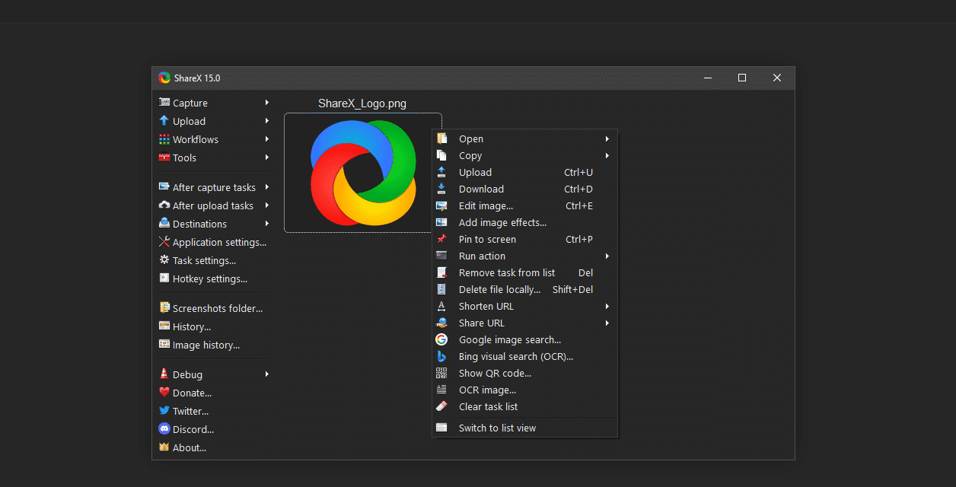Open the Share URL submenu arrow
Screen dimensions: 956x487
pyautogui.click(x=607, y=323)
